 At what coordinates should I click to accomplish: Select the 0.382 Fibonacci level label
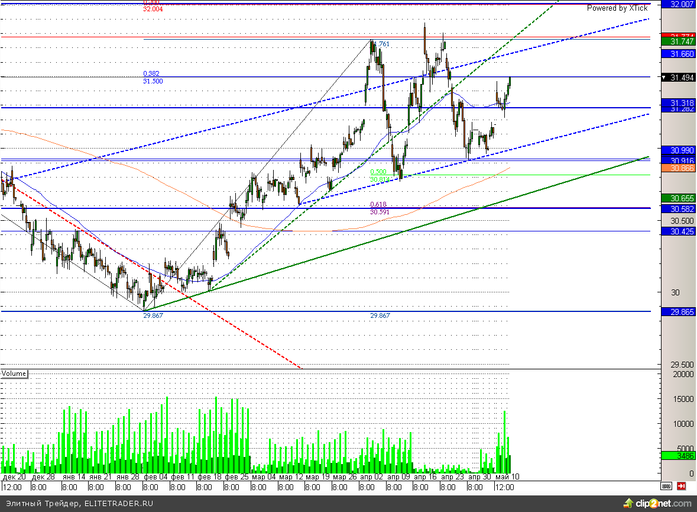point(150,74)
